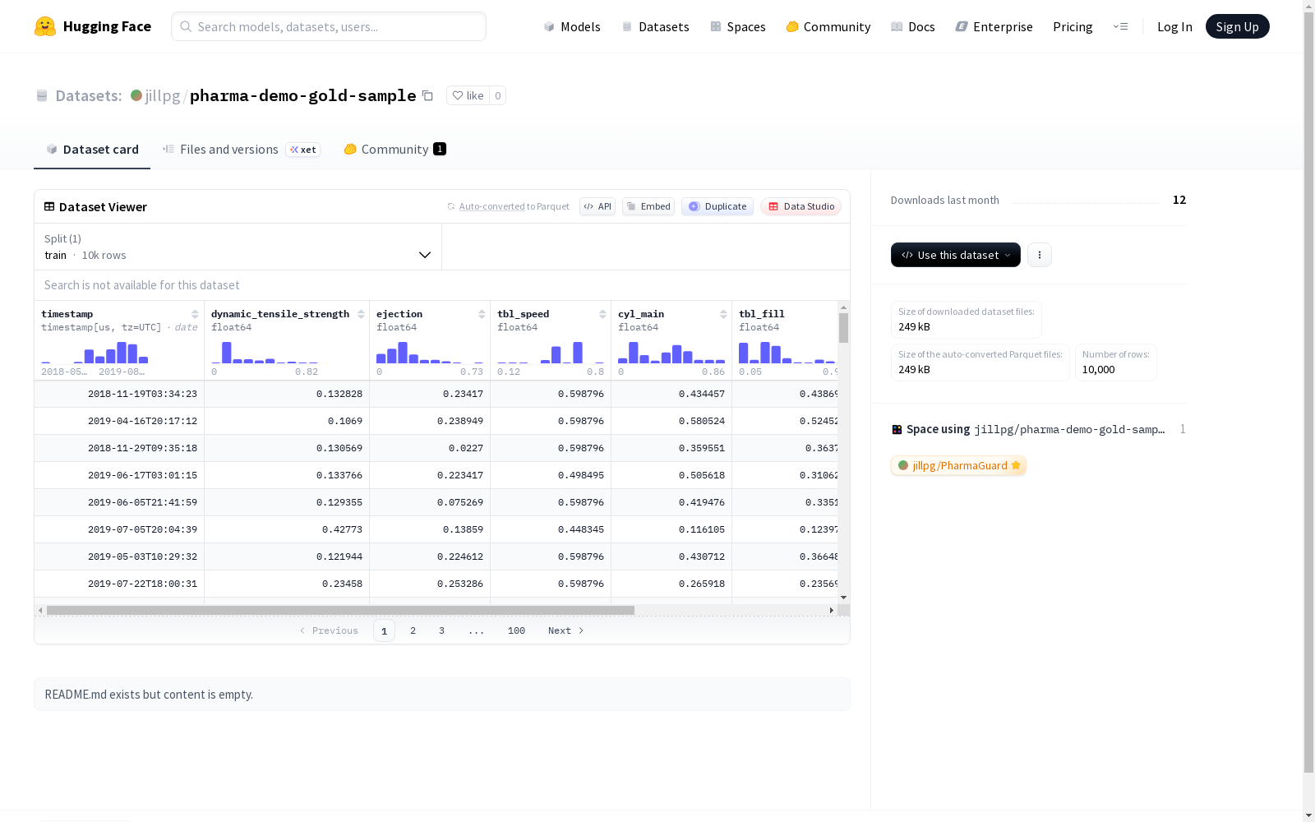Screen dimensions: 1315x822
Task: Click the ejection histogram chart
Action: click(430, 352)
